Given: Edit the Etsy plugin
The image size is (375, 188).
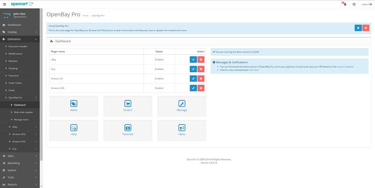Looking at the screenshot, I should point(193,69).
